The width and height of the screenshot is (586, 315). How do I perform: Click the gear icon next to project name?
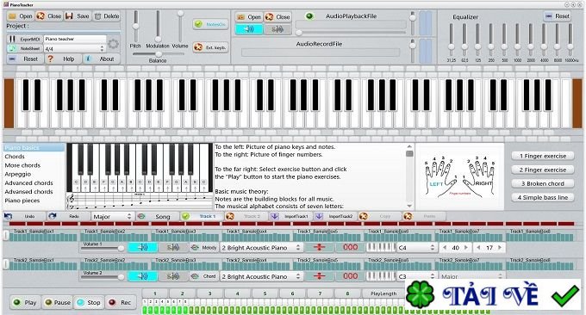point(113,44)
